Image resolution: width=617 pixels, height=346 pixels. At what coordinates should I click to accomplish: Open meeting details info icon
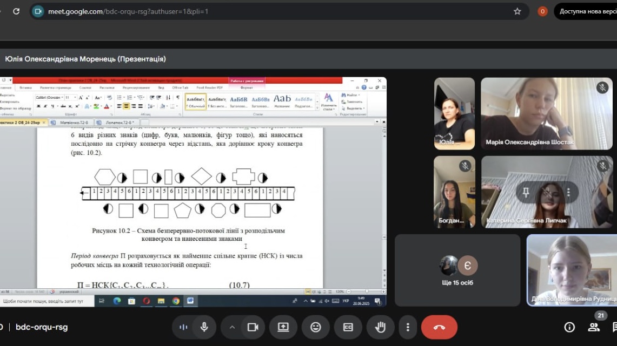point(569,327)
